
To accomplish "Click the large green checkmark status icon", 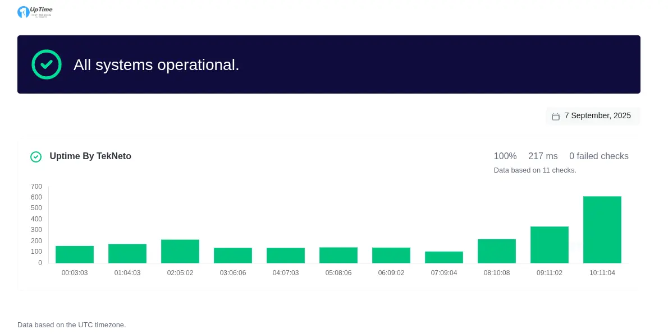I will (x=47, y=64).
